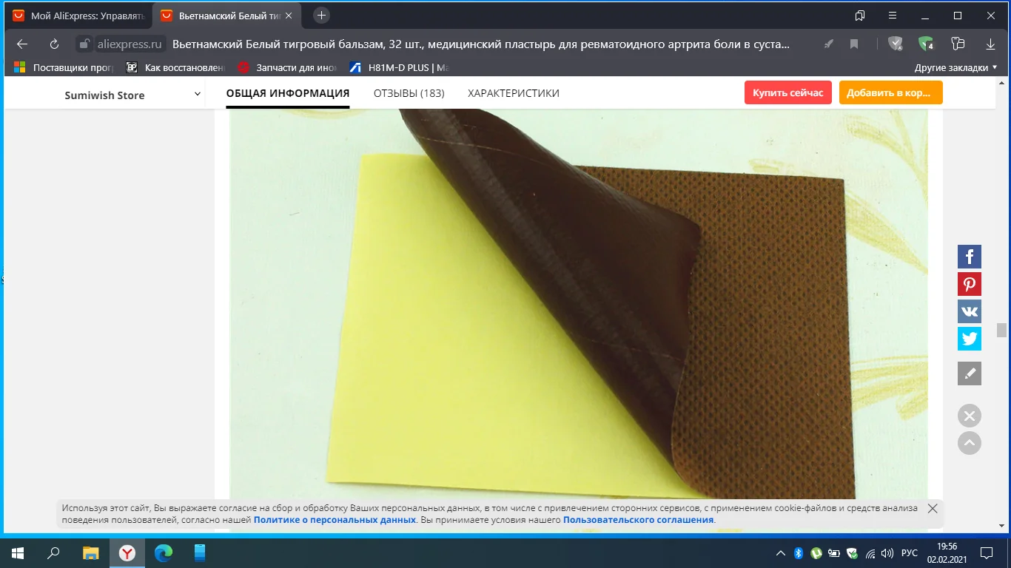Click the plaster product photo
This screenshot has height=568, width=1011.
pos(578,305)
